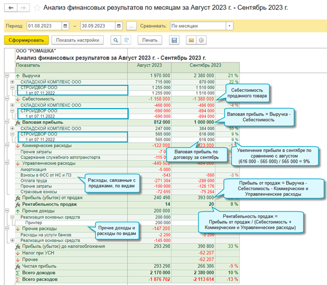Click the Печать button
Screen dimensions: 327x285
150,40
